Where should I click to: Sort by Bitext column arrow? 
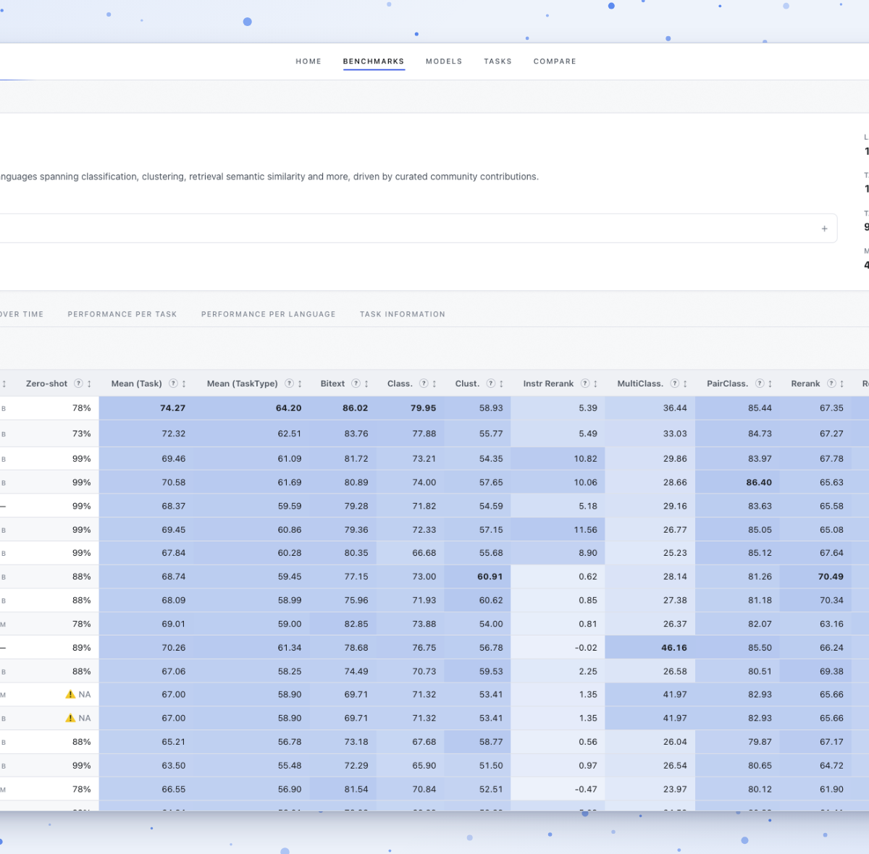tap(366, 384)
